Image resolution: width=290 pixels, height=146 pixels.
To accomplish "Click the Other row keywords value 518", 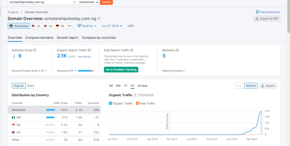I will 96,140.
